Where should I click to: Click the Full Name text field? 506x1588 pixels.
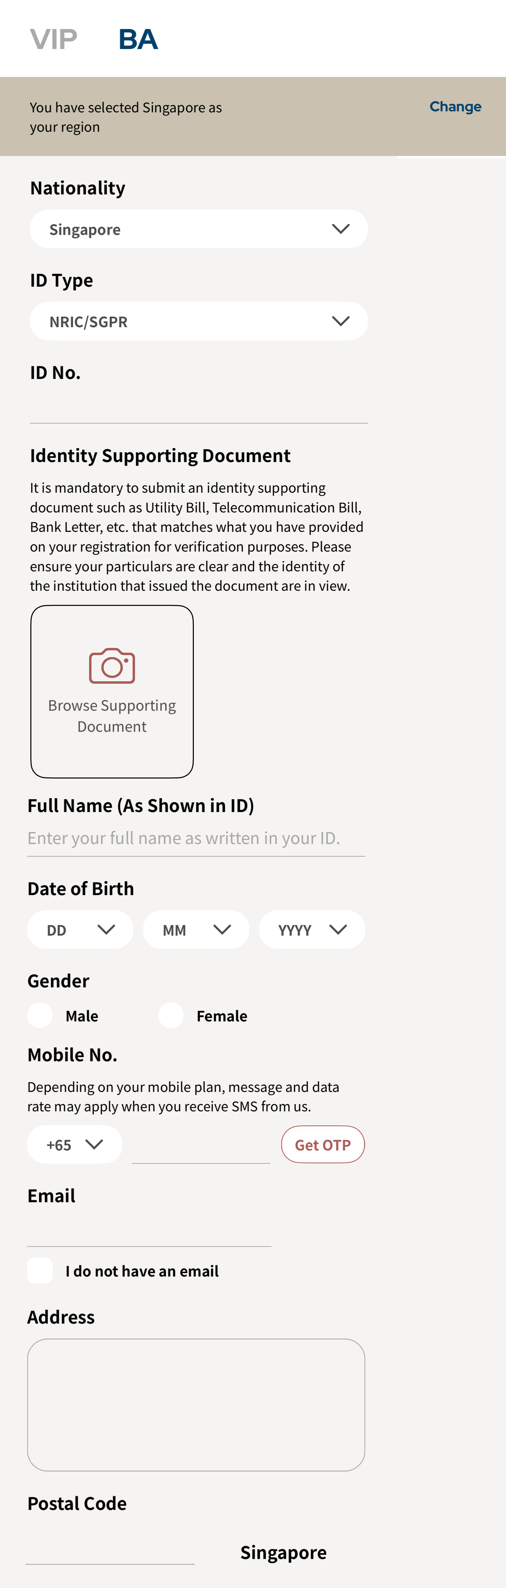click(196, 838)
